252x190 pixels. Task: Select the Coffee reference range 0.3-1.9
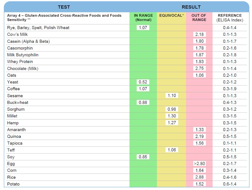(x=230, y=89)
